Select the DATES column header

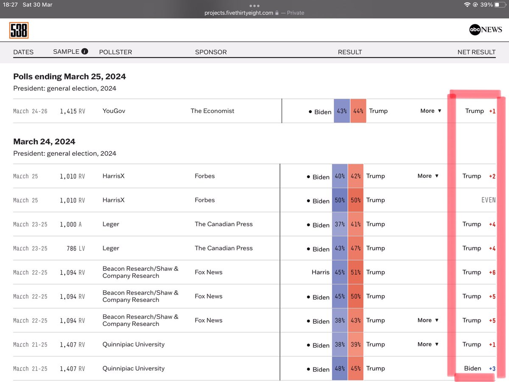pos(23,52)
